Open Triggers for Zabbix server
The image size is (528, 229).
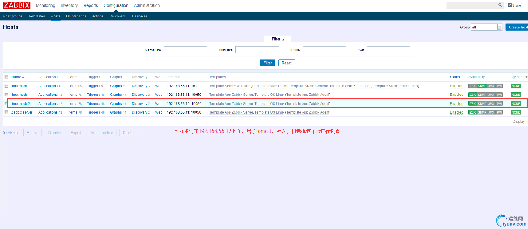click(x=94, y=112)
